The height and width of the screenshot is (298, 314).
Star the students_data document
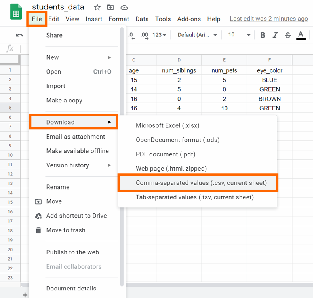pos(97,8)
